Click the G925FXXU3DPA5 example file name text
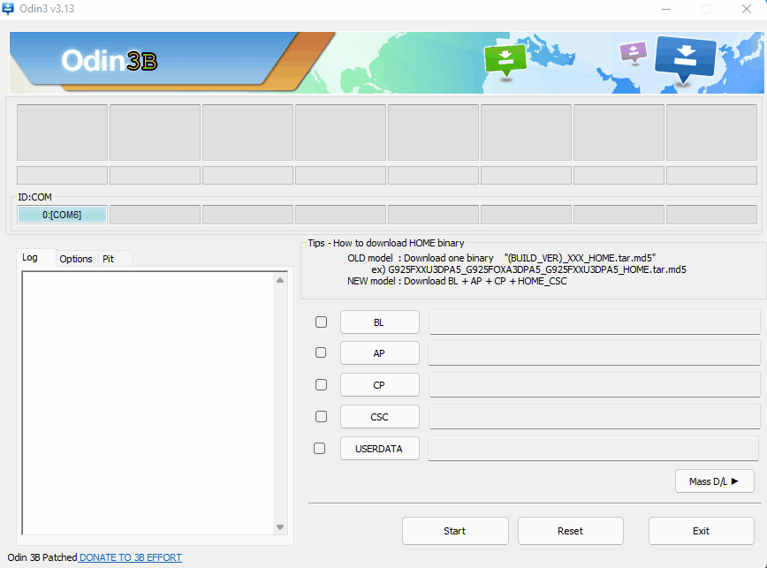The height and width of the screenshot is (568, 767). coord(537,269)
